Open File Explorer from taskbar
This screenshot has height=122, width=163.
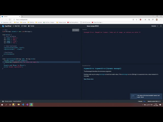(19, 105)
